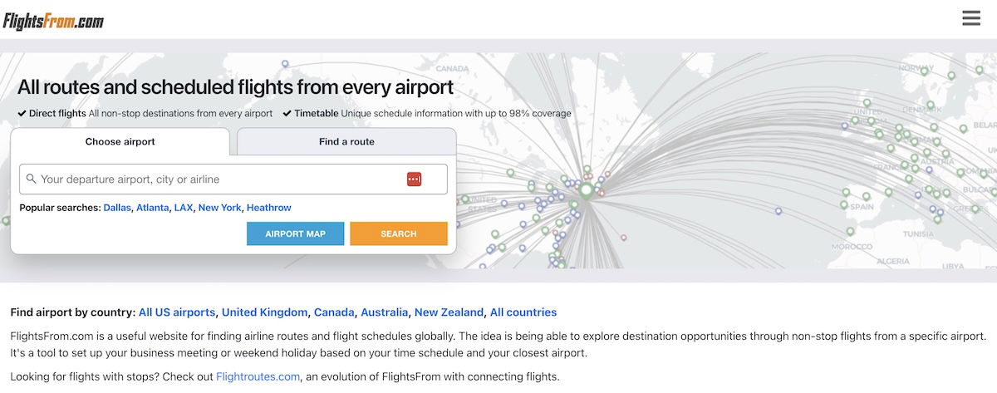Click the red password manager icon in search field

[x=415, y=179]
